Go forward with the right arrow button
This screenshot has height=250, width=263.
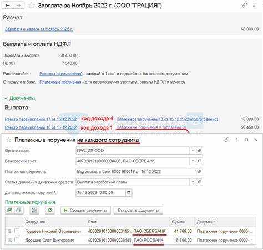click(18, 6)
